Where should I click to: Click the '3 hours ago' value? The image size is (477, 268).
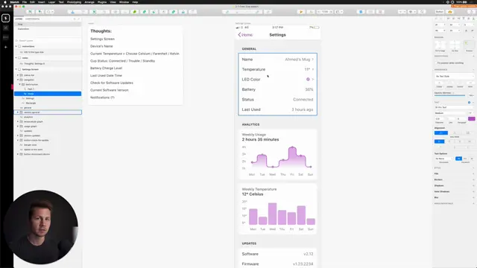point(303,109)
